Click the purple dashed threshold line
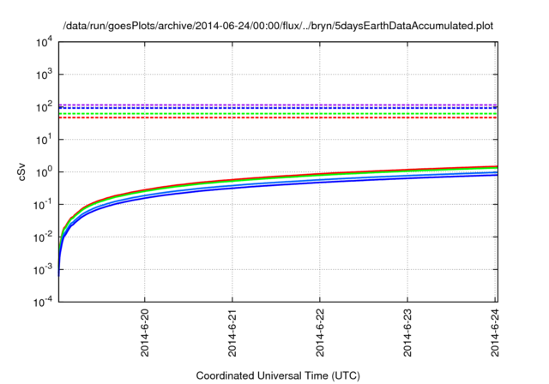This screenshot has width=549, height=384. 278,105
